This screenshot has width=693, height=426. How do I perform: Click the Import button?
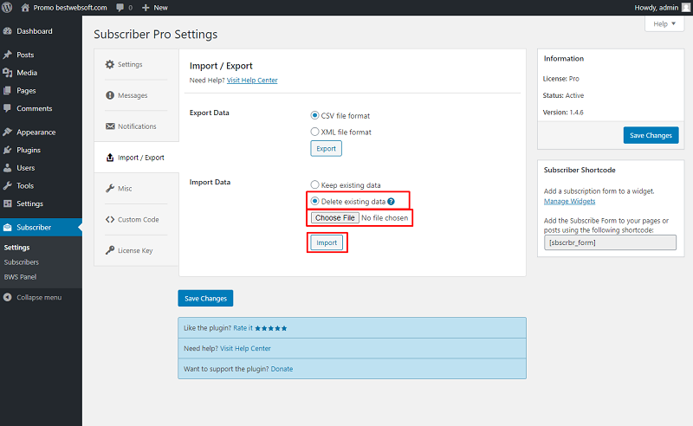[x=327, y=242]
